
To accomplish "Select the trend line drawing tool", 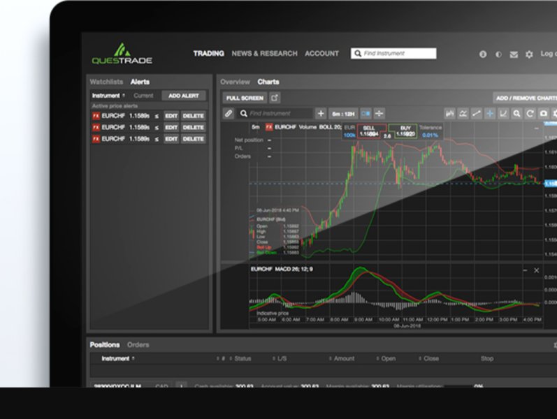I will point(477,114).
